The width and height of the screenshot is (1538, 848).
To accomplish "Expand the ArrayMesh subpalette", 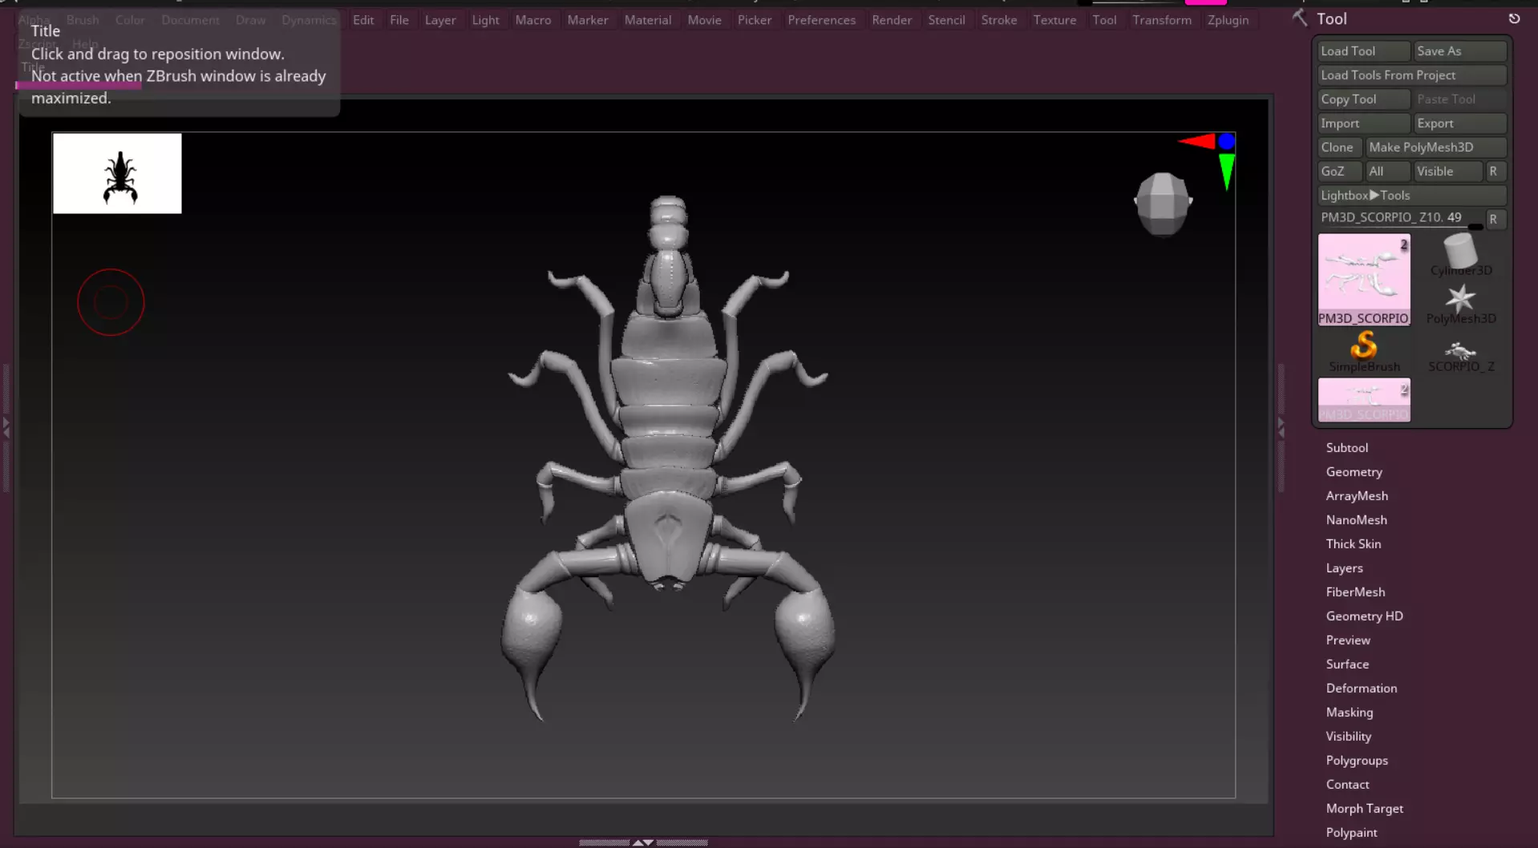I will pyautogui.click(x=1357, y=495).
